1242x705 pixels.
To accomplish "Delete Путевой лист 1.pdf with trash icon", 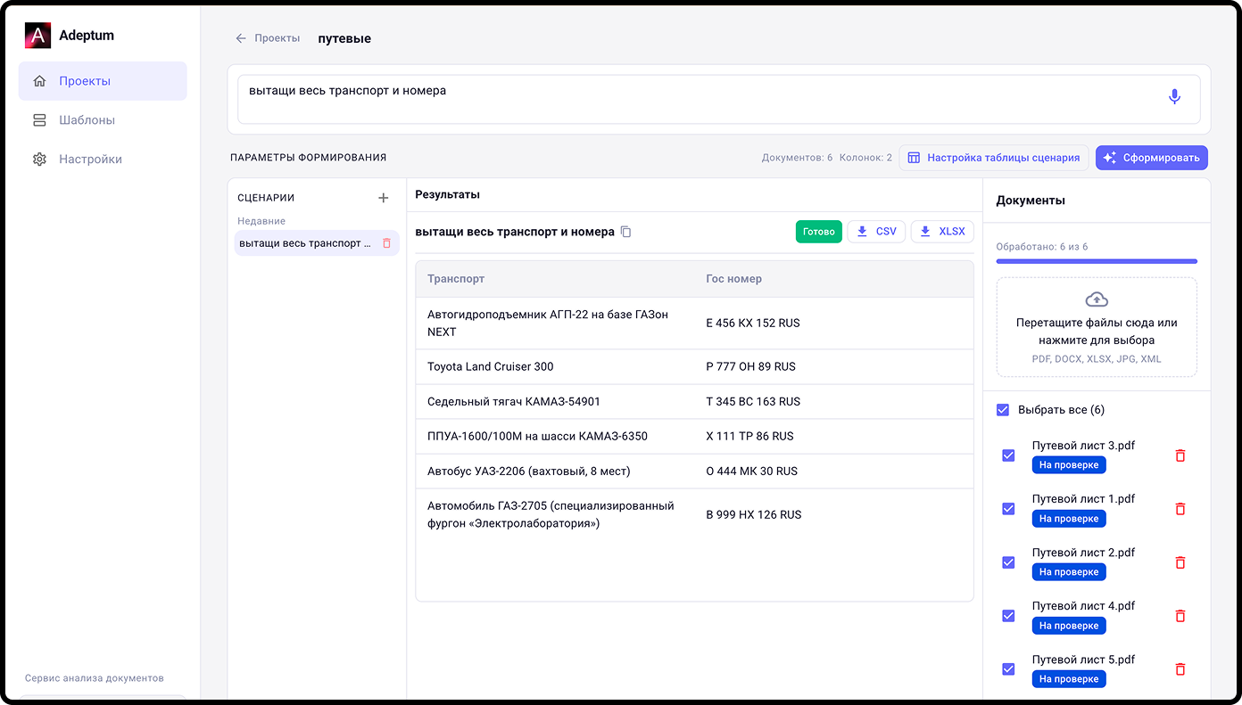I will [1180, 509].
